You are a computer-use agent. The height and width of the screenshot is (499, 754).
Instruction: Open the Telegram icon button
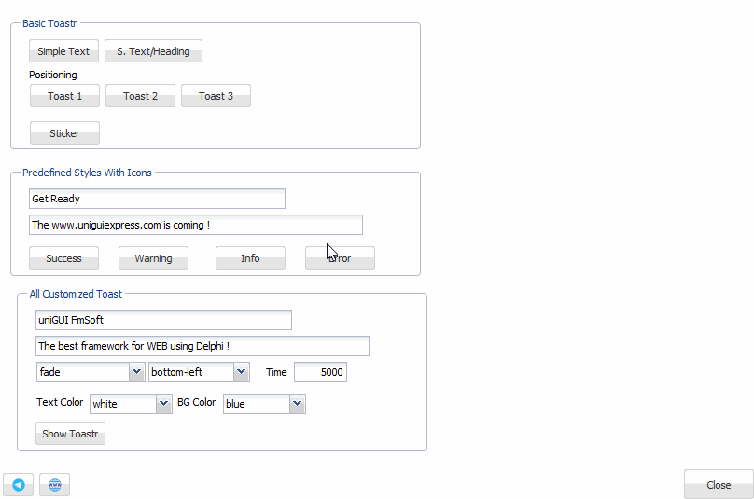coord(19,485)
